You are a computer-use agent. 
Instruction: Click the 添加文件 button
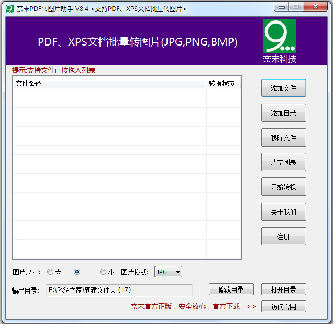click(283, 88)
